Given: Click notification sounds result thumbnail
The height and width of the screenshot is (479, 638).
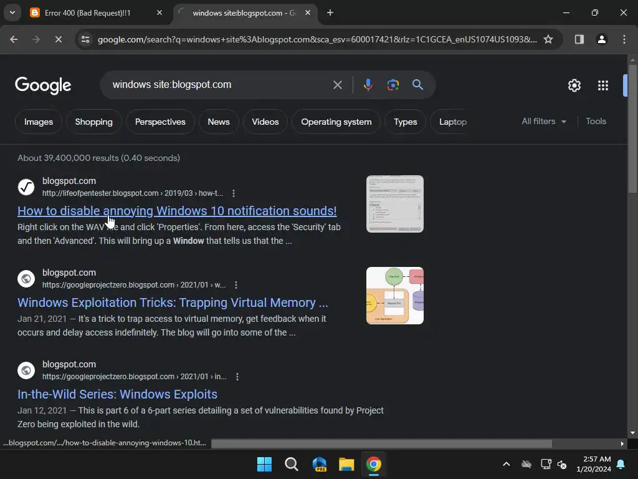Looking at the screenshot, I should 394,204.
